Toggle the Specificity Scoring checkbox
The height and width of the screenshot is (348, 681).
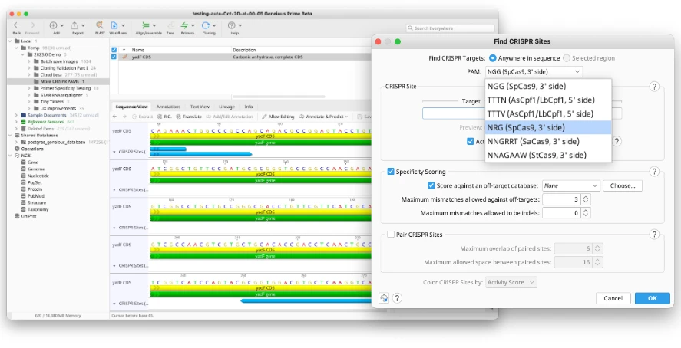(391, 172)
